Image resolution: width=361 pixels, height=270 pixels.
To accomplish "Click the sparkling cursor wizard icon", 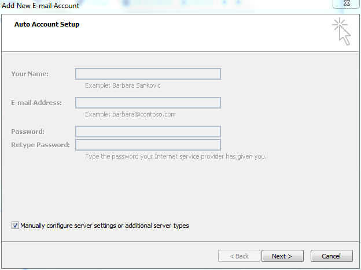I will point(342,32).
